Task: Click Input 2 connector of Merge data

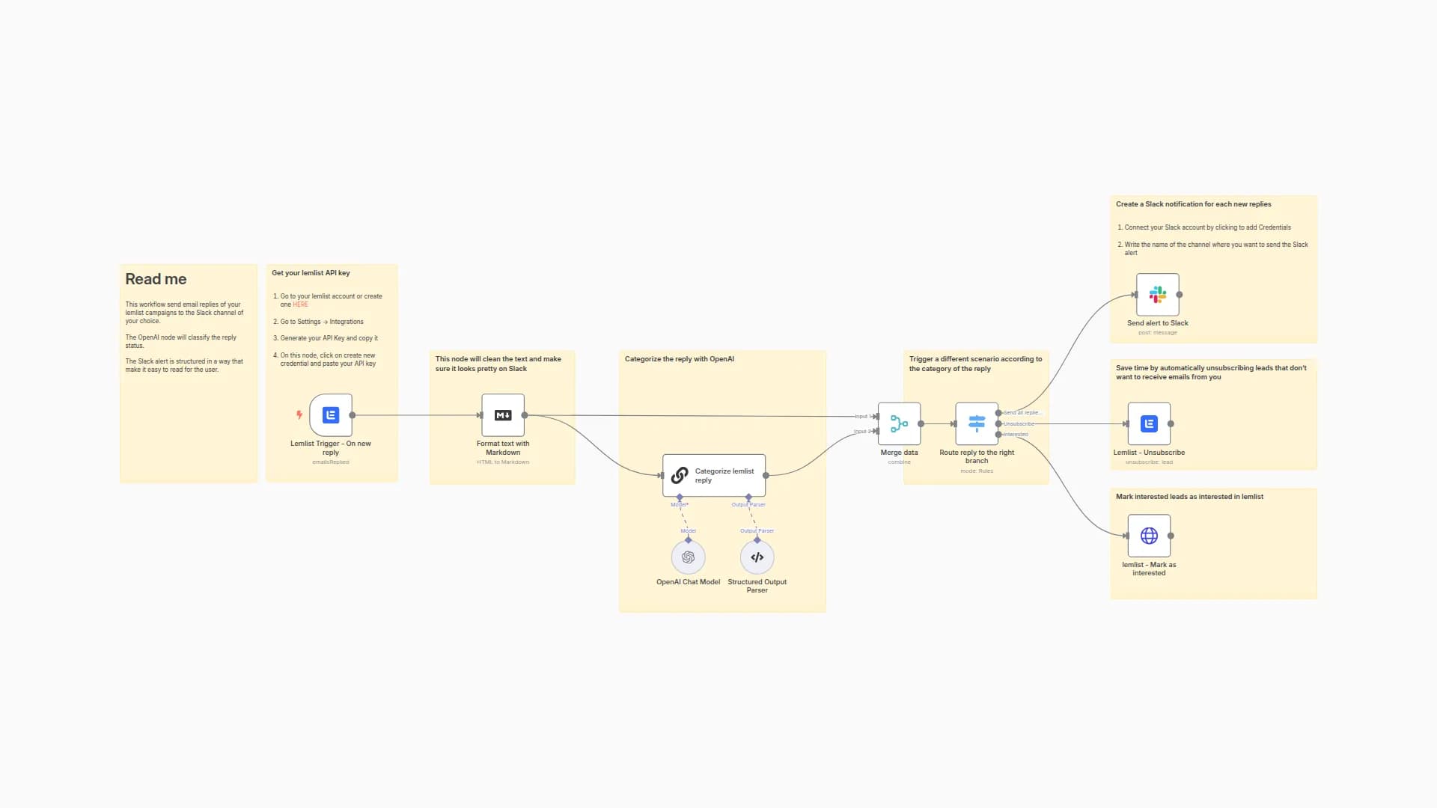Action: point(876,432)
